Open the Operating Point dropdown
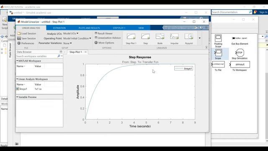The image size is (268, 151). click(x=77, y=38)
